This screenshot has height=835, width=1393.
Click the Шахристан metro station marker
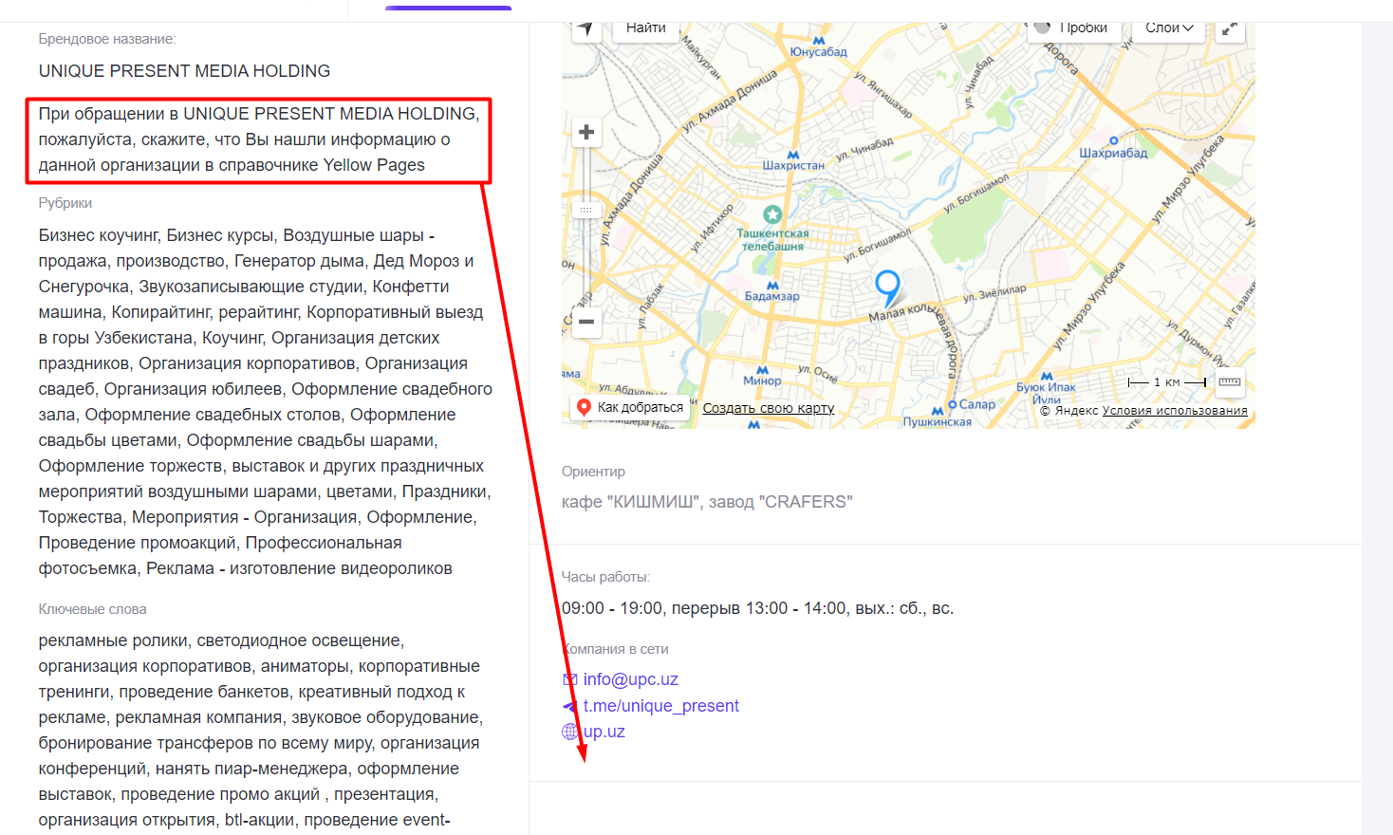793,155
